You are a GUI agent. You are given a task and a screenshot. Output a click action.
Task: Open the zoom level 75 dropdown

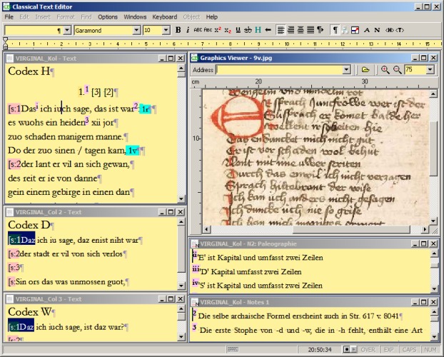(430, 70)
